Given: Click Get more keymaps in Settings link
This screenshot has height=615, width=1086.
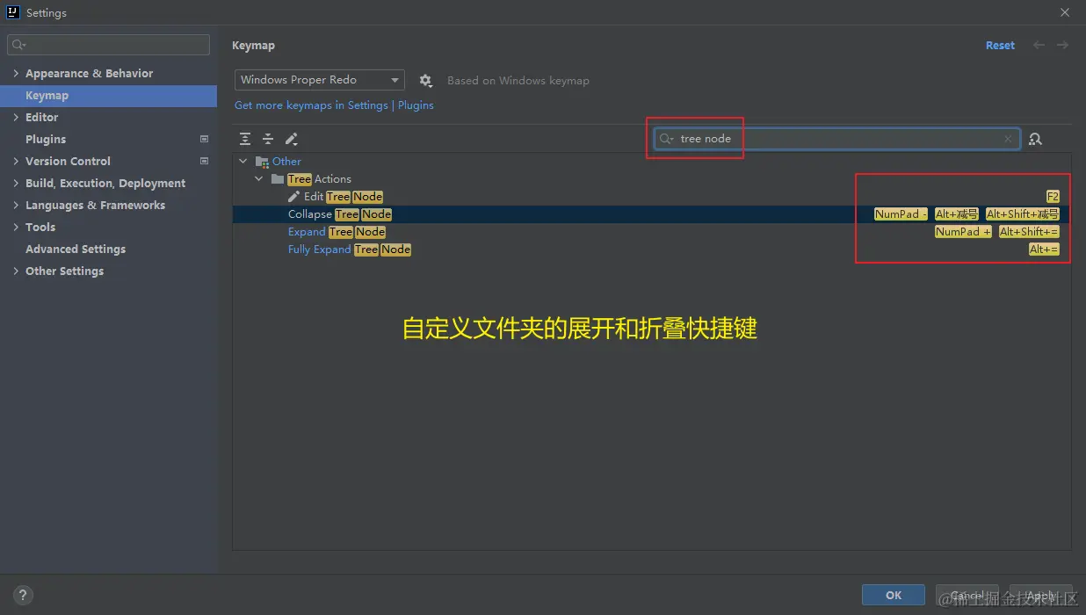Looking at the screenshot, I should coord(311,105).
